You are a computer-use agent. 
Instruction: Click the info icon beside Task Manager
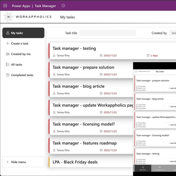click(63, 6)
